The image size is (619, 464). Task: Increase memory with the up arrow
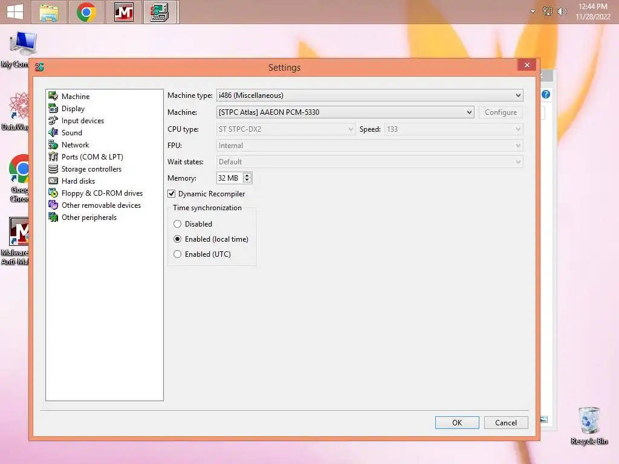247,175
